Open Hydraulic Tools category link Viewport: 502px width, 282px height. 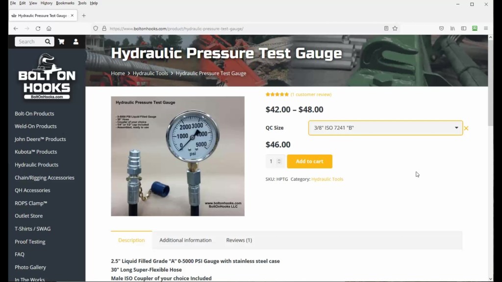click(x=327, y=179)
